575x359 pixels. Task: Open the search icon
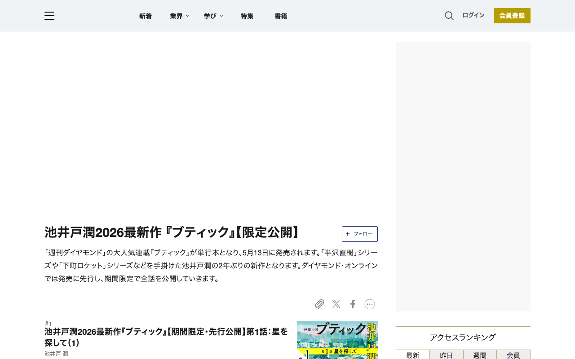[449, 16]
